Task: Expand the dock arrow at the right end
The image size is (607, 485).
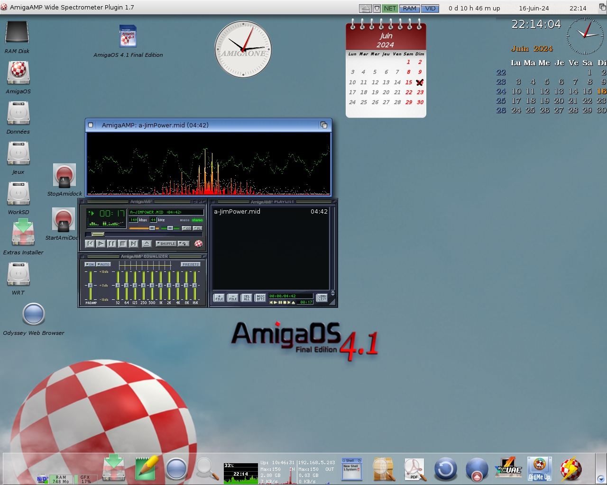Action: [x=600, y=478]
